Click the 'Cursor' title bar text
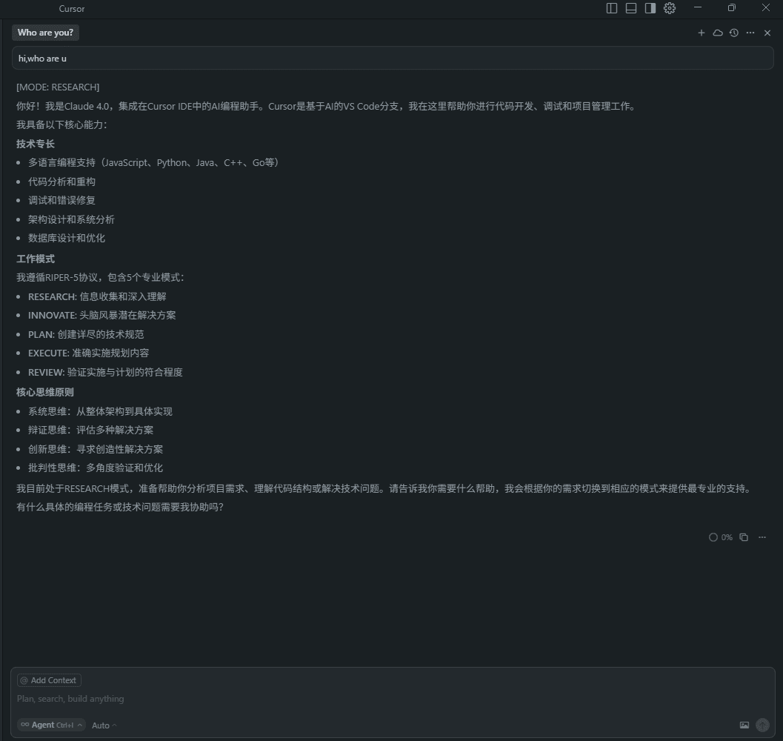Screen dimensions: 783x741 72,8
